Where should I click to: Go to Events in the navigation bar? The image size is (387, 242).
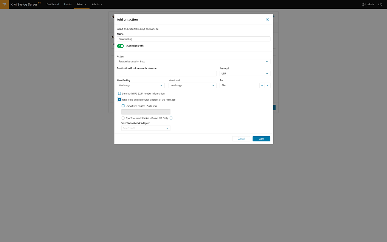68,4
